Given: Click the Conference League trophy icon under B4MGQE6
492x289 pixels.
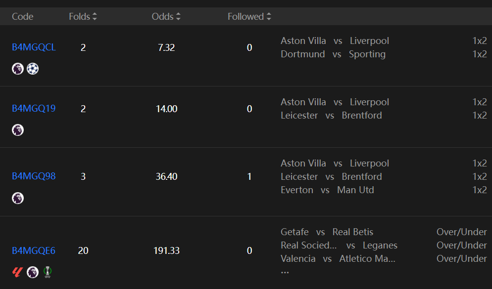Looking at the screenshot, I should pos(48,272).
